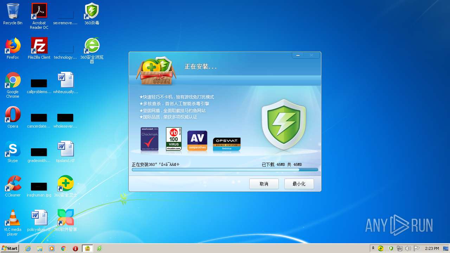
Task: Open the network tray icon
Action: pyautogui.click(x=400, y=248)
